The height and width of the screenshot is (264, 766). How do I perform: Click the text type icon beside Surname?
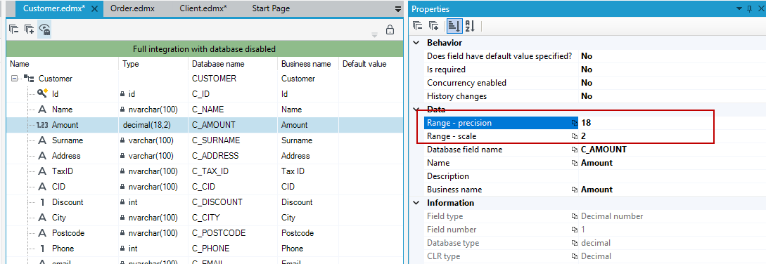coord(42,140)
